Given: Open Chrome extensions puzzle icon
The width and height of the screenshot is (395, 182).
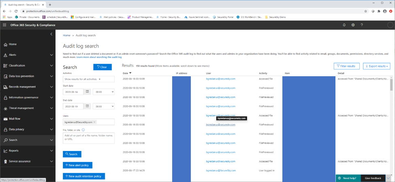Looking at the screenshot, I should (379, 11).
